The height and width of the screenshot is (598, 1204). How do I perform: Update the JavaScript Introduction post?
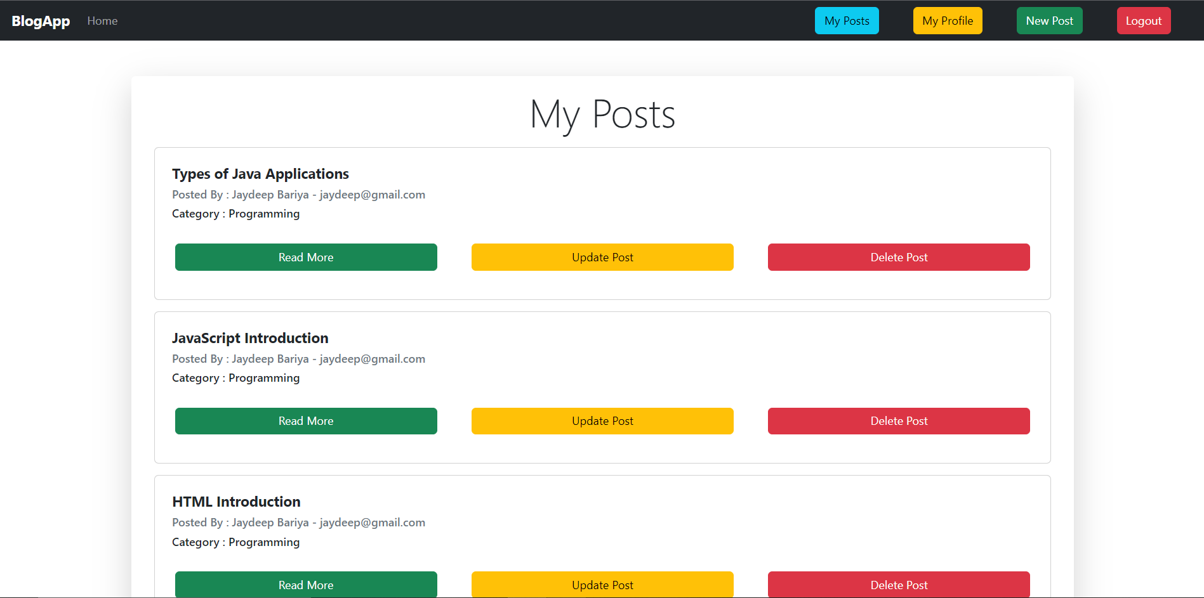602,420
